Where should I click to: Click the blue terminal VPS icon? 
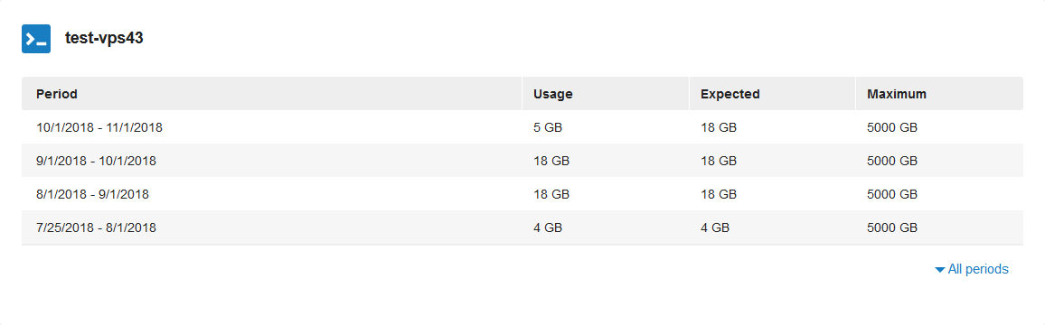click(36, 39)
